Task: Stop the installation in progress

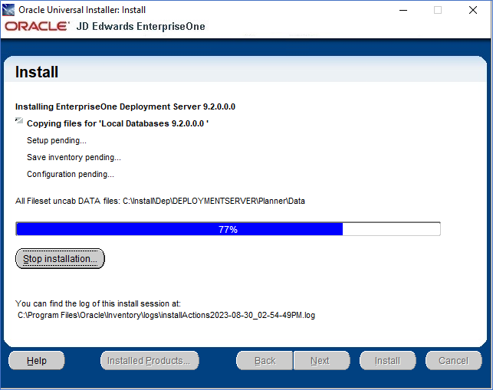Action: coord(60,259)
